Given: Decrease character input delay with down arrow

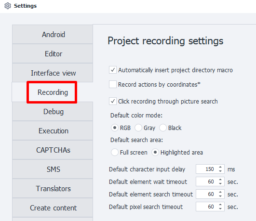Looking at the screenshot, I should click(x=220, y=171).
